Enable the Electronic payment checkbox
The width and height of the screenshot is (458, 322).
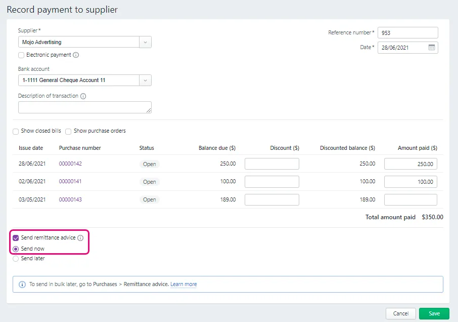(x=21, y=55)
